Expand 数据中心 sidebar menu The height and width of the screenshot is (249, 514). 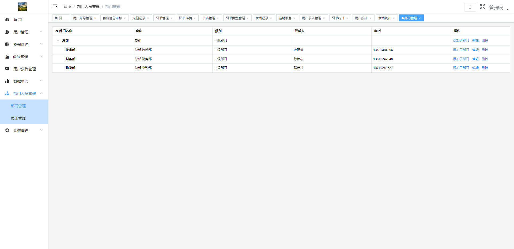point(24,81)
